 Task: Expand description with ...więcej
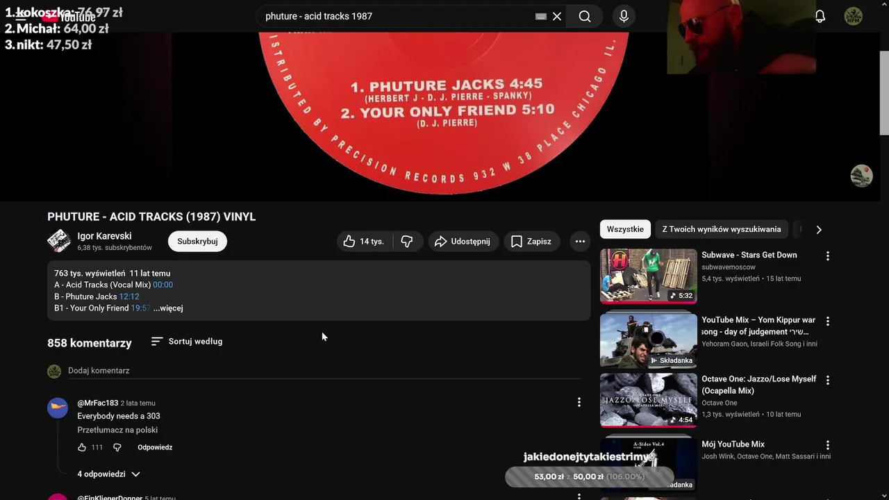click(x=168, y=308)
